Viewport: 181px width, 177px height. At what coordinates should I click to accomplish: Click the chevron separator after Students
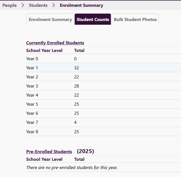point(54,5)
